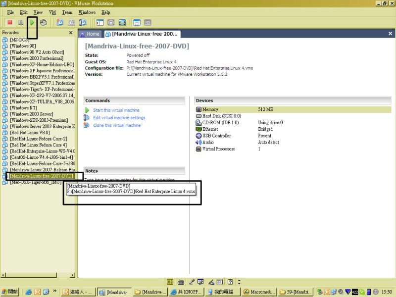Screen dimensions: 396x297
Task: Click the Favorites scrollbar left arrow
Action: pos(3,275)
